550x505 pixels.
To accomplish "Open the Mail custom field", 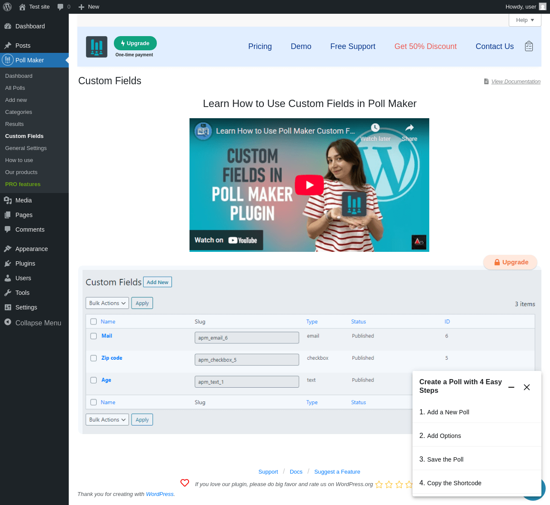I will pyautogui.click(x=107, y=336).
